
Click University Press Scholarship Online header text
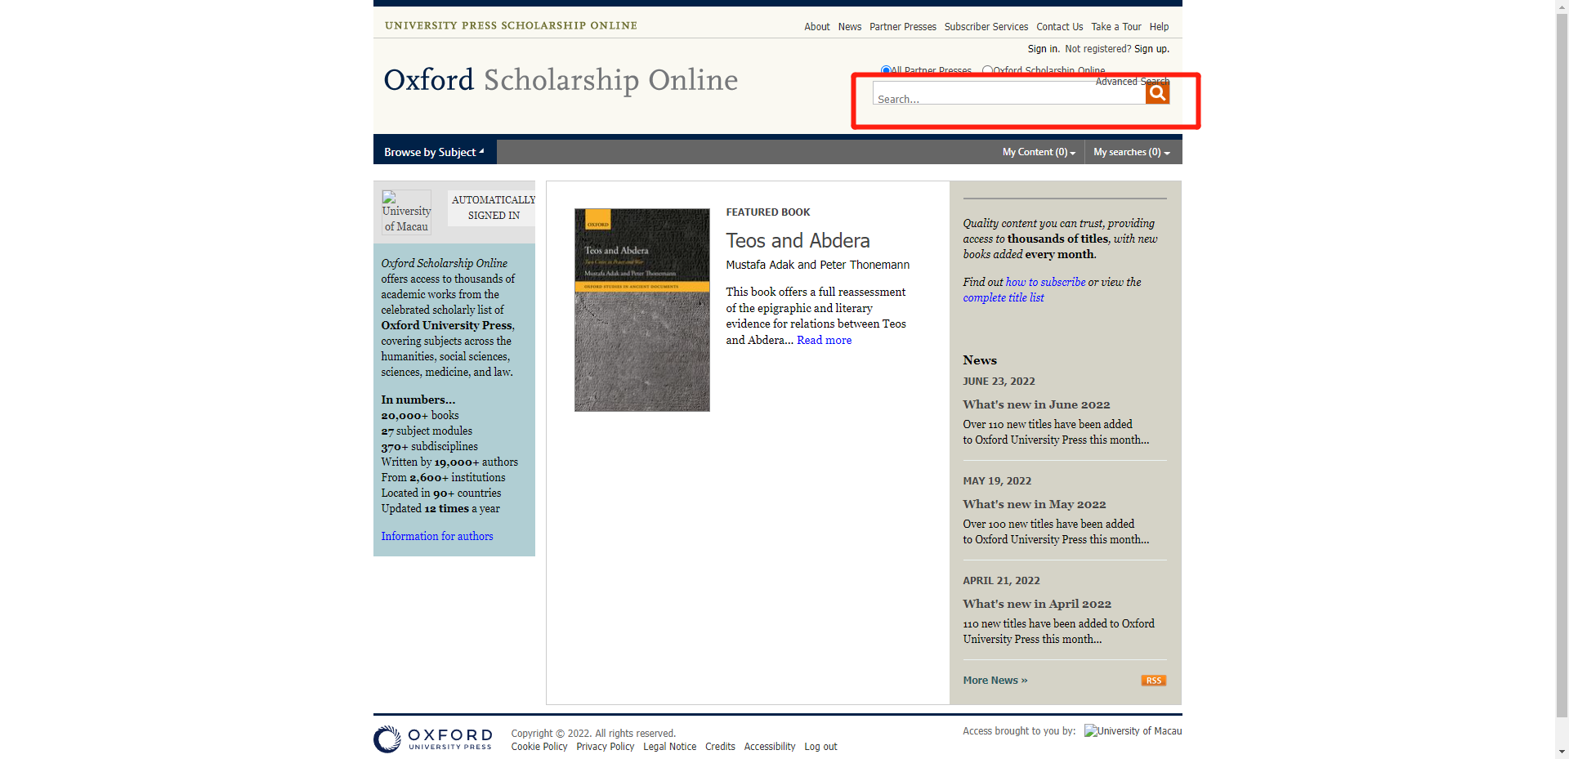click(511, 25)
